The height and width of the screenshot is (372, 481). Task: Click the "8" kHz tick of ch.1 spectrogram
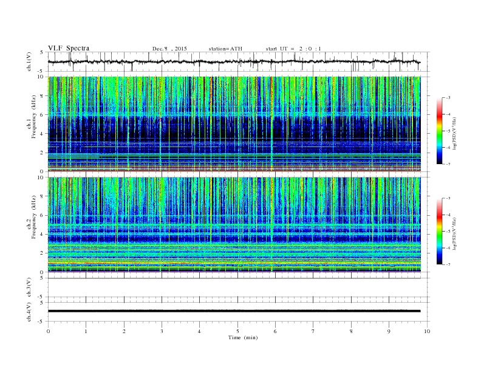pyautogui.click(x=42, y=96)
